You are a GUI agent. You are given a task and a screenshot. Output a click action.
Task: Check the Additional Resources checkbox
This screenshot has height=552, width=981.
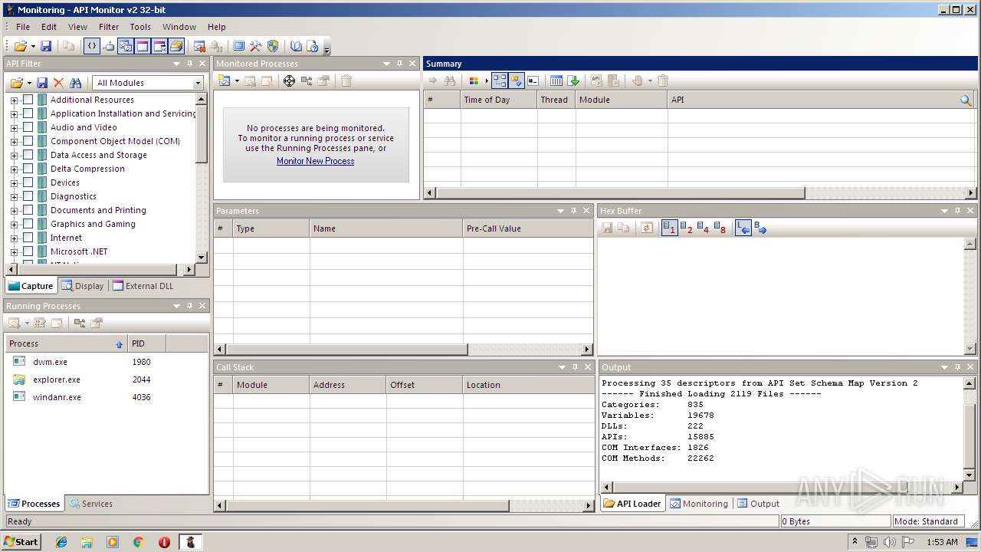28,100
